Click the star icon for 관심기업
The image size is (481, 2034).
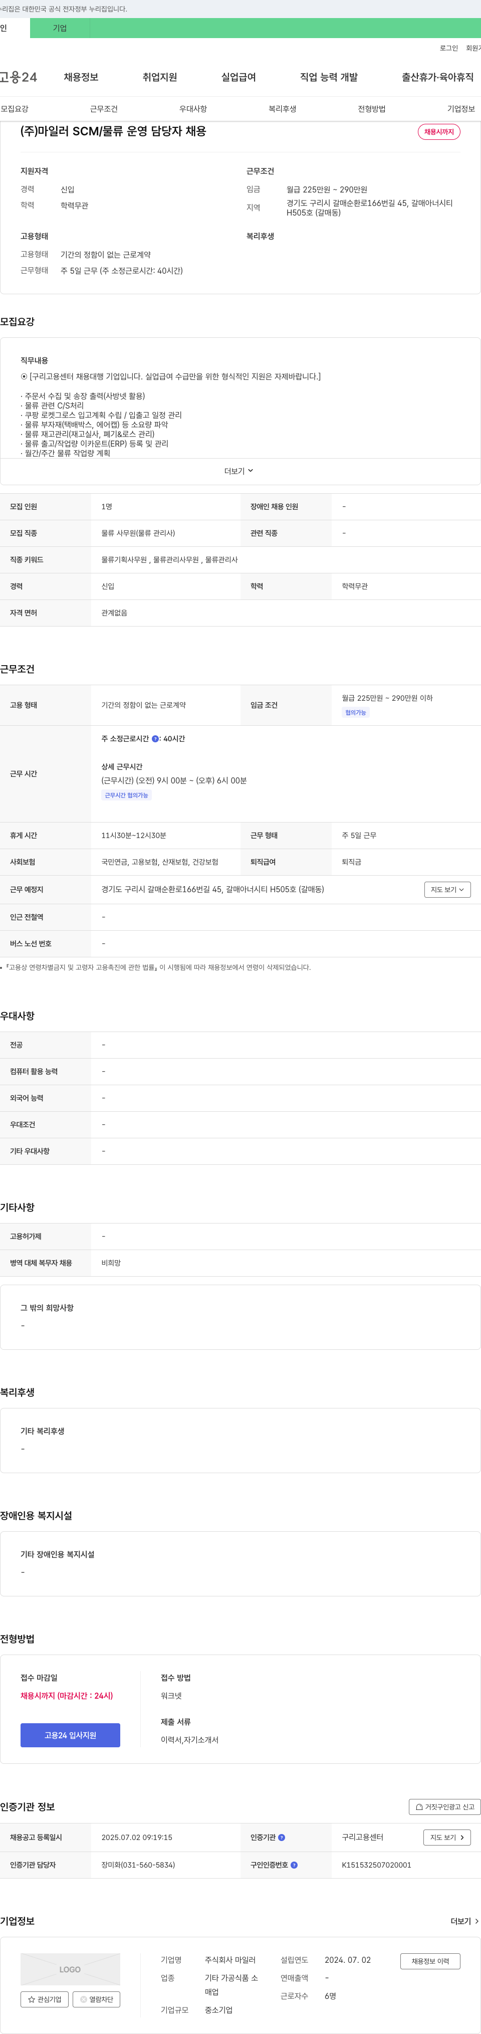tap(32, 2000)
